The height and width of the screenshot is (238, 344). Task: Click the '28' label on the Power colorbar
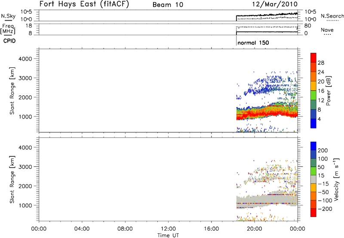(x=321, y=63)
